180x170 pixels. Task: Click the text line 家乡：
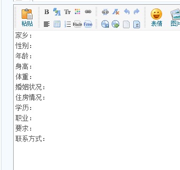[x=24, y=36]
